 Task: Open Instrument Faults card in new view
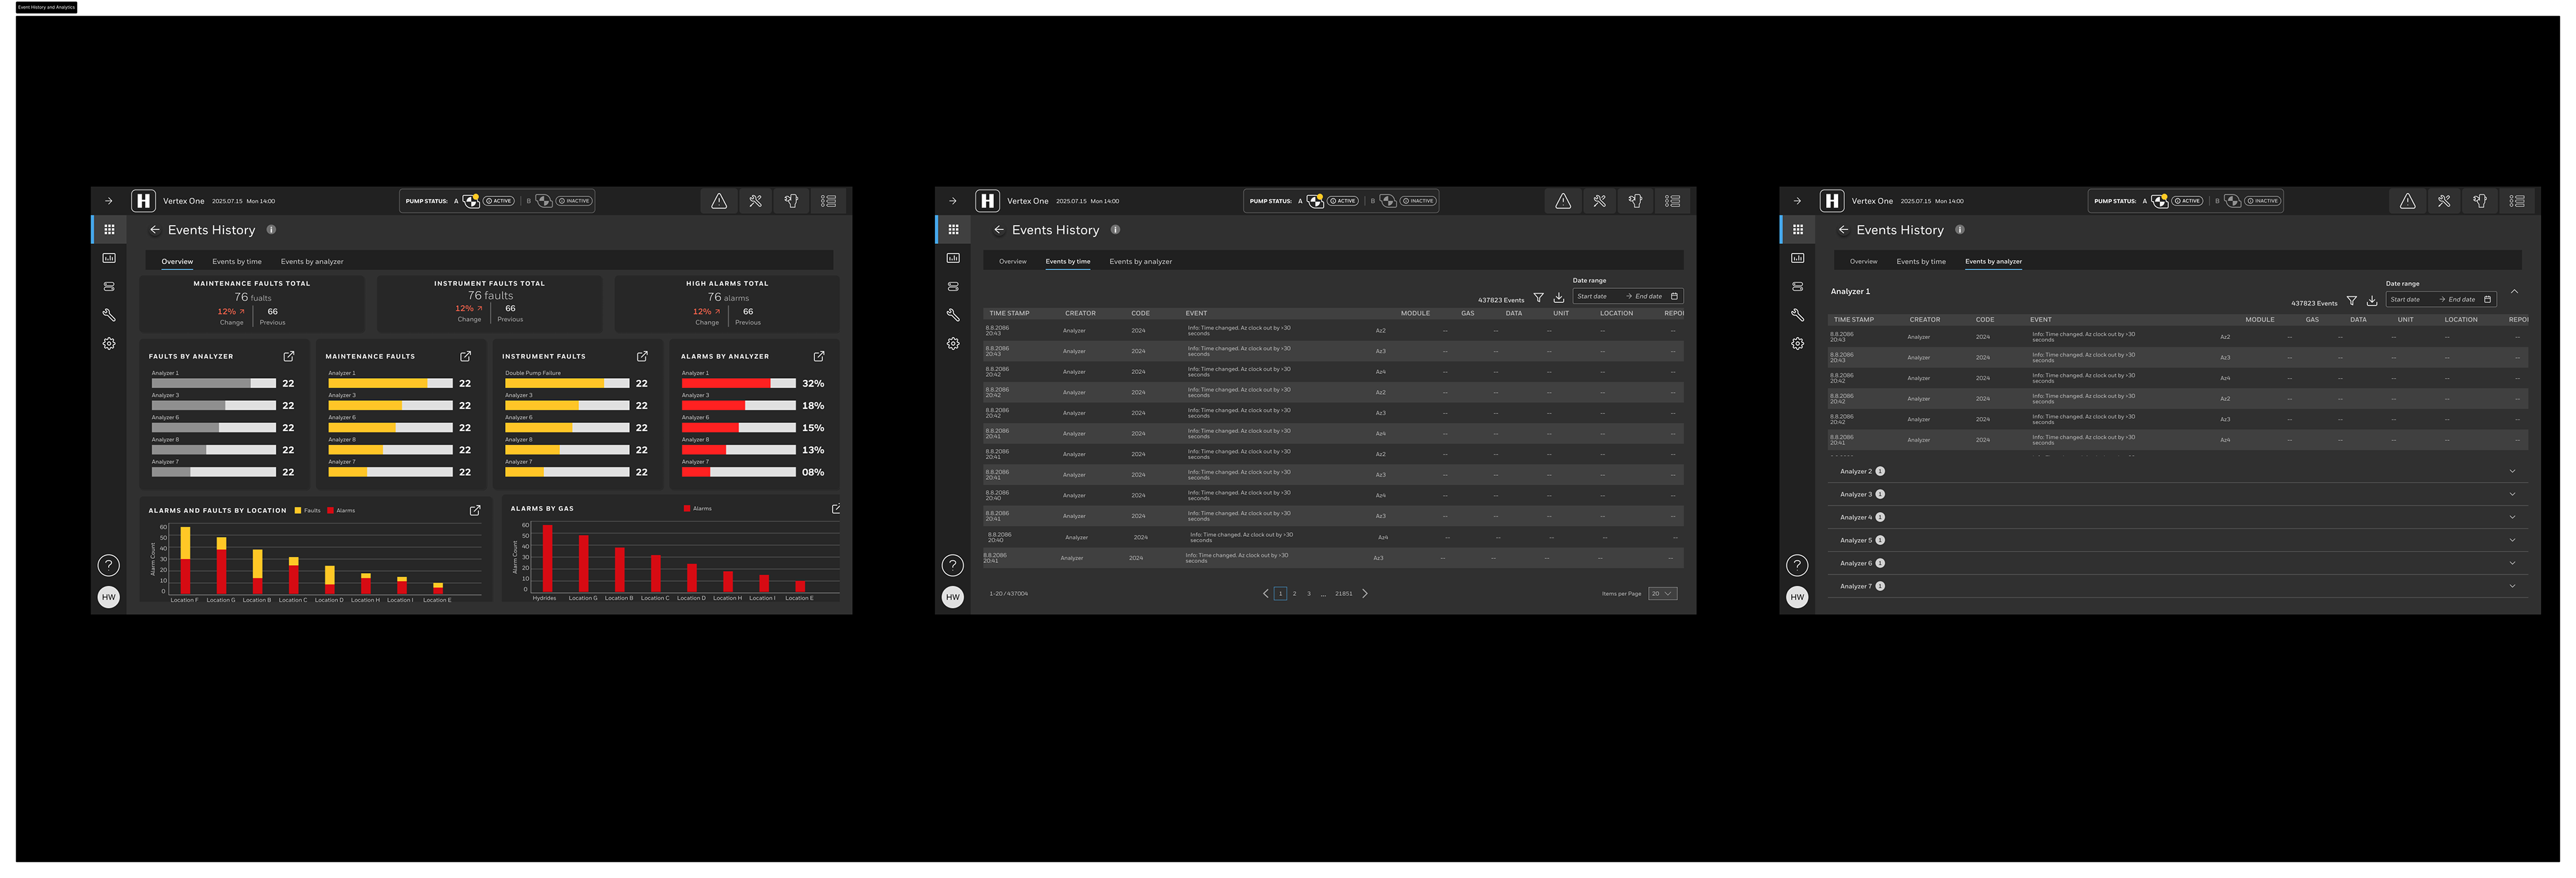642,357
